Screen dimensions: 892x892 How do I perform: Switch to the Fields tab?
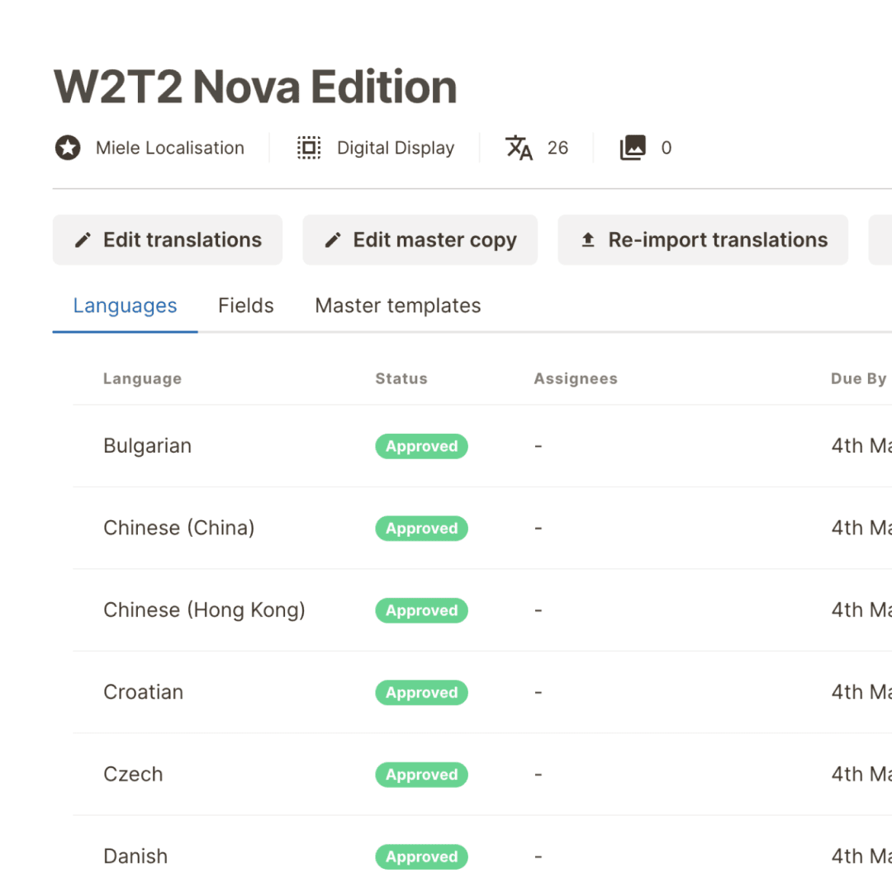[x=245, y=306]
